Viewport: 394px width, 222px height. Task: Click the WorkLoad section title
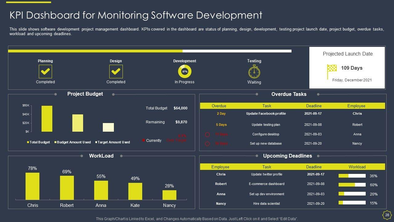(101, 156)
